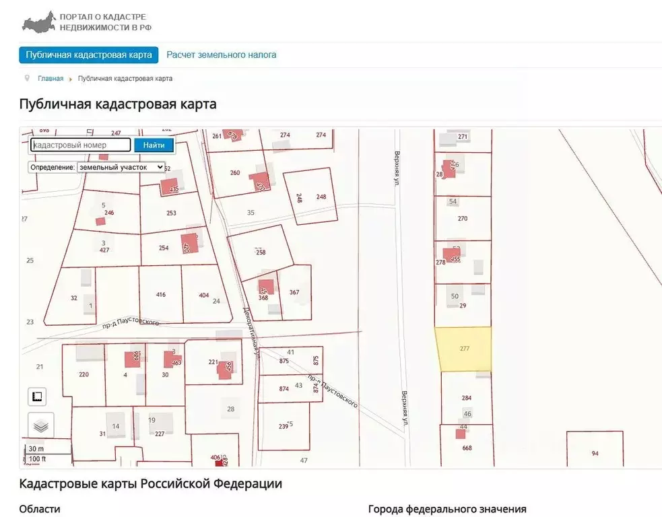Click the 'Города федерального значения' heading
The height and width of the screenshot is (517, 662).
tap(447, 509)
